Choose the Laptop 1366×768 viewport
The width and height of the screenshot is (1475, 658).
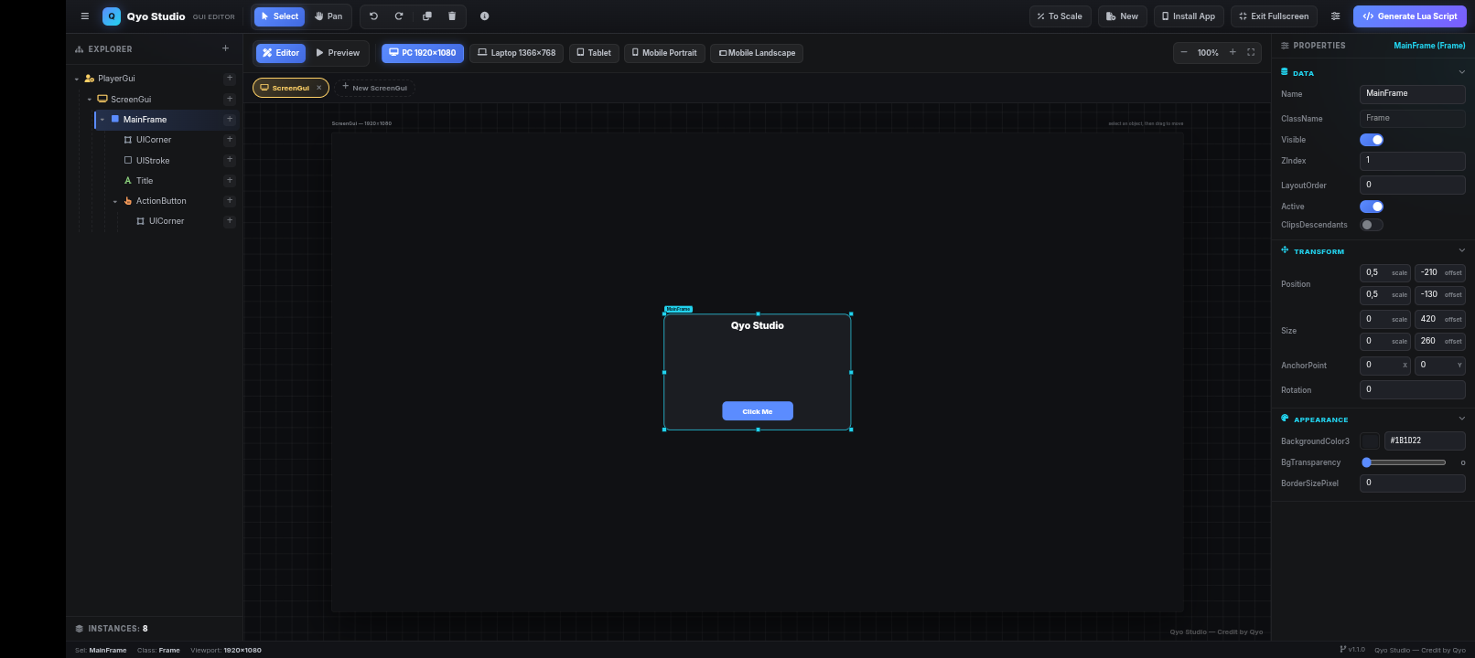pos(517,53)
